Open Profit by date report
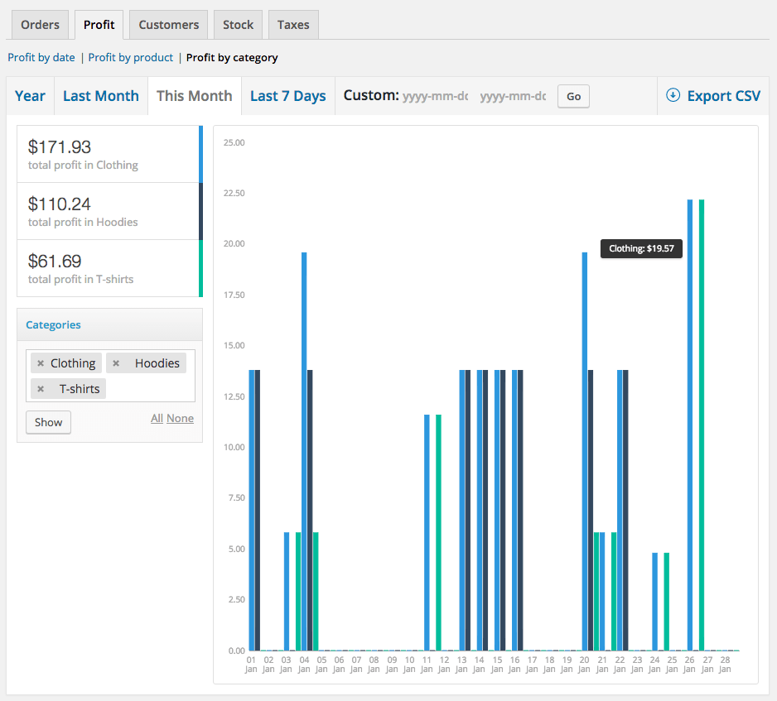 click(41, 58)
